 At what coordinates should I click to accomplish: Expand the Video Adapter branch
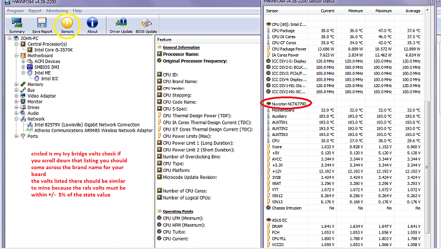click(16, 96)
